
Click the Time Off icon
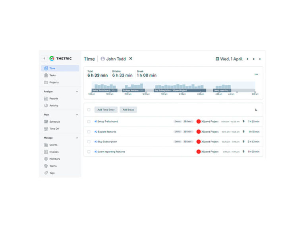tap(46, 129)
